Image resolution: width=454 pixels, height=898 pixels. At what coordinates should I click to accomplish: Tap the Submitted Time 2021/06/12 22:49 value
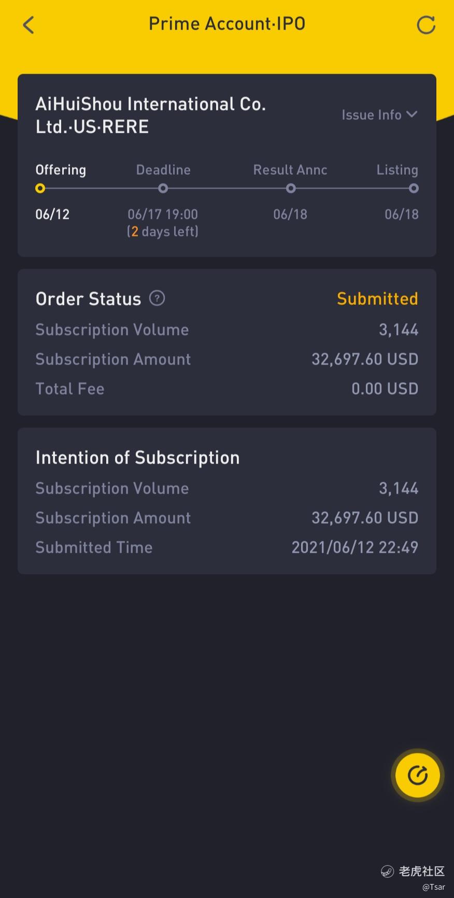pyautogui.click(x=354, y=547)
